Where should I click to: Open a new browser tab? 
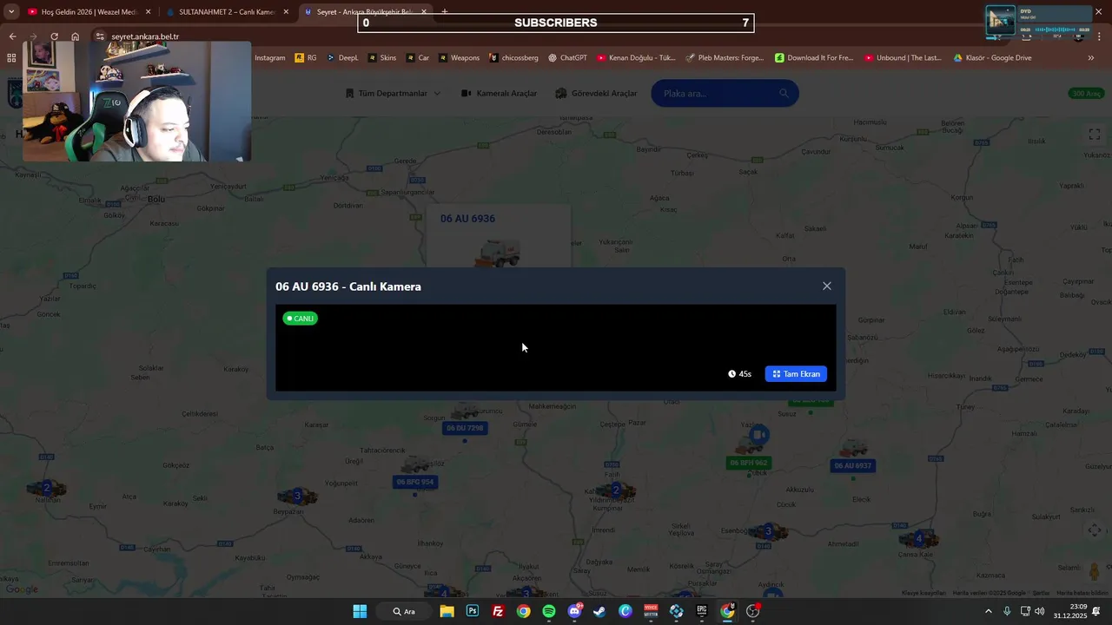click(445, 12)
